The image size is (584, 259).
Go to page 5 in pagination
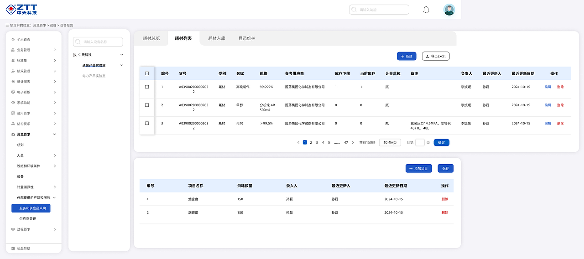pyautogui.click(x=329, y=143)
